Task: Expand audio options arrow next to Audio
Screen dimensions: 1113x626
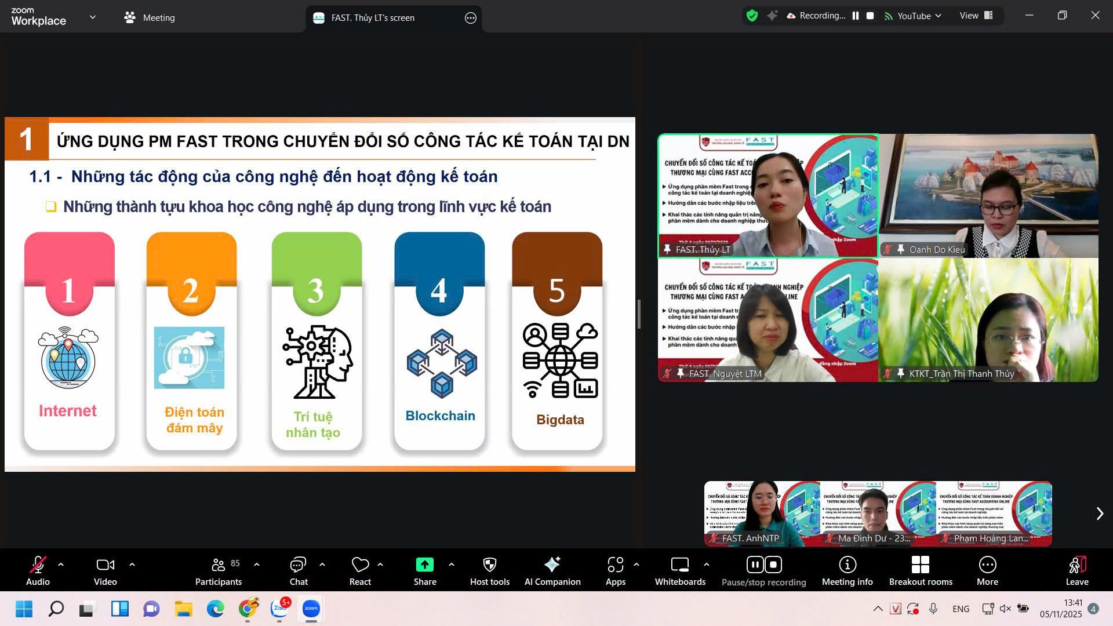Action: 61,564
